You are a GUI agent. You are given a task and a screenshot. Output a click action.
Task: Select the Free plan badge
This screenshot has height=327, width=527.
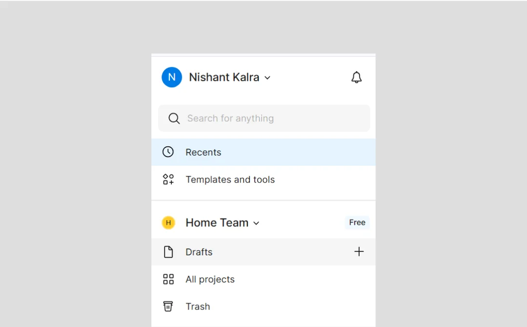click(357, 222)
